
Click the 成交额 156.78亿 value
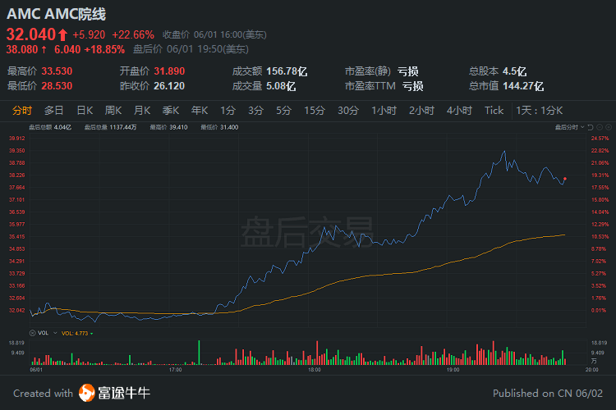[x=287, y=71]
